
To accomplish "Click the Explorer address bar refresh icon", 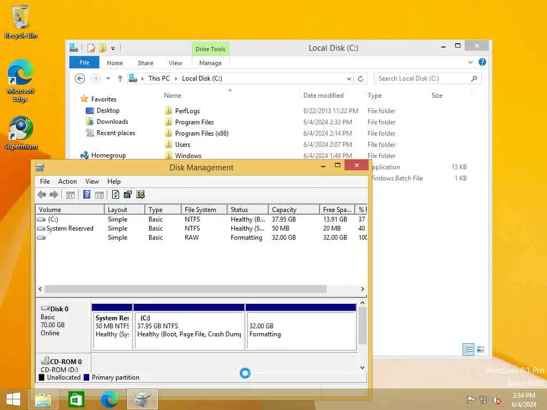I will point(361,79).
